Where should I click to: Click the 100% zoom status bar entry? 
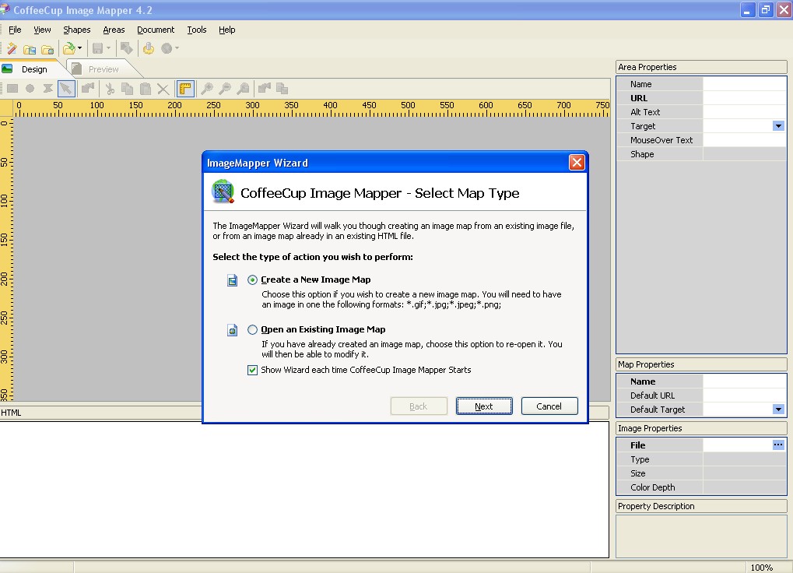pyautogui.click(x=762, y=568)
